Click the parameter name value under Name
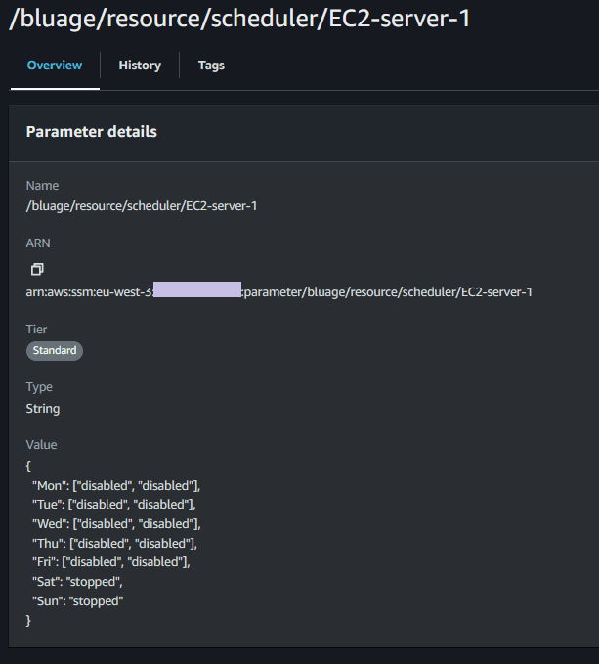599x664 pixels. point(142,206)
